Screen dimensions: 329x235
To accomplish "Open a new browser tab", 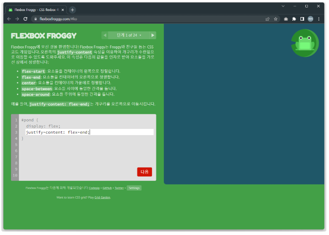I will 72,10.
